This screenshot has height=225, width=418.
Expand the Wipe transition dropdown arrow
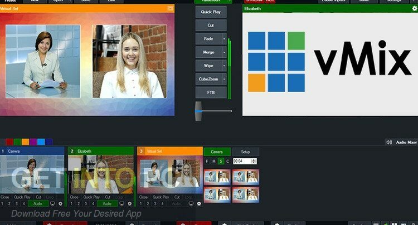coord(224,66)
